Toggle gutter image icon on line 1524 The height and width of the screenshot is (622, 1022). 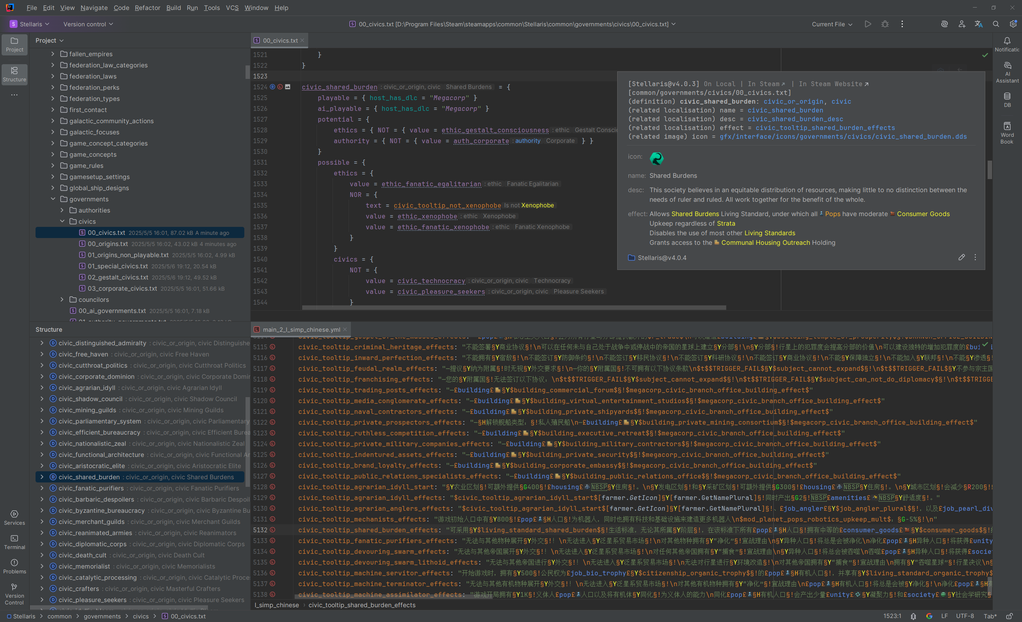click(x=287, y=87)
